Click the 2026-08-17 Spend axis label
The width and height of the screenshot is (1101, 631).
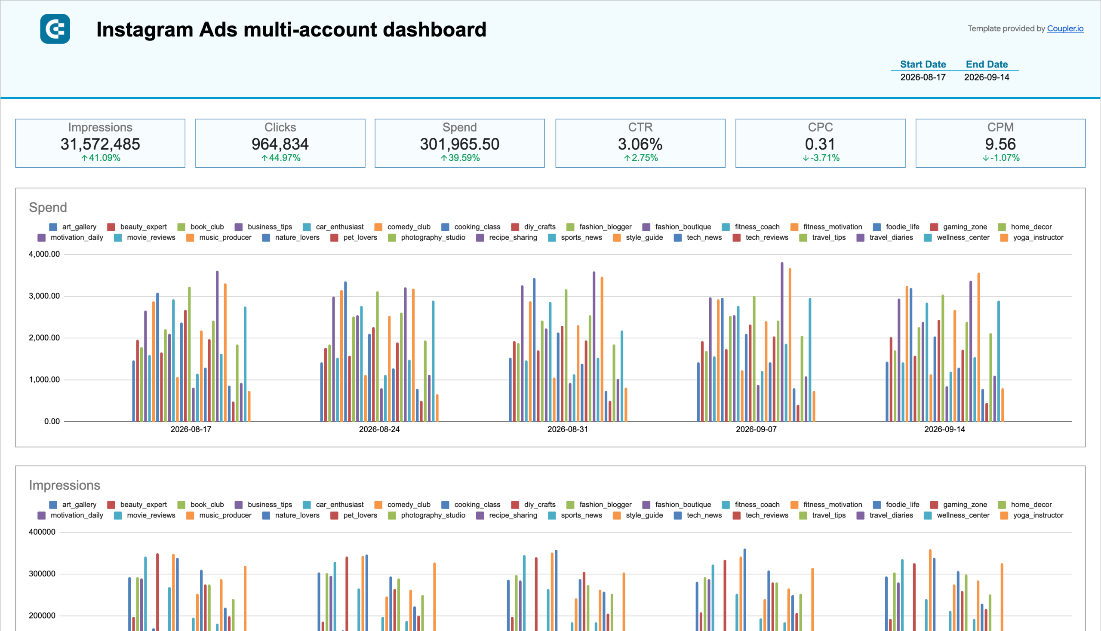pos(191,429)
